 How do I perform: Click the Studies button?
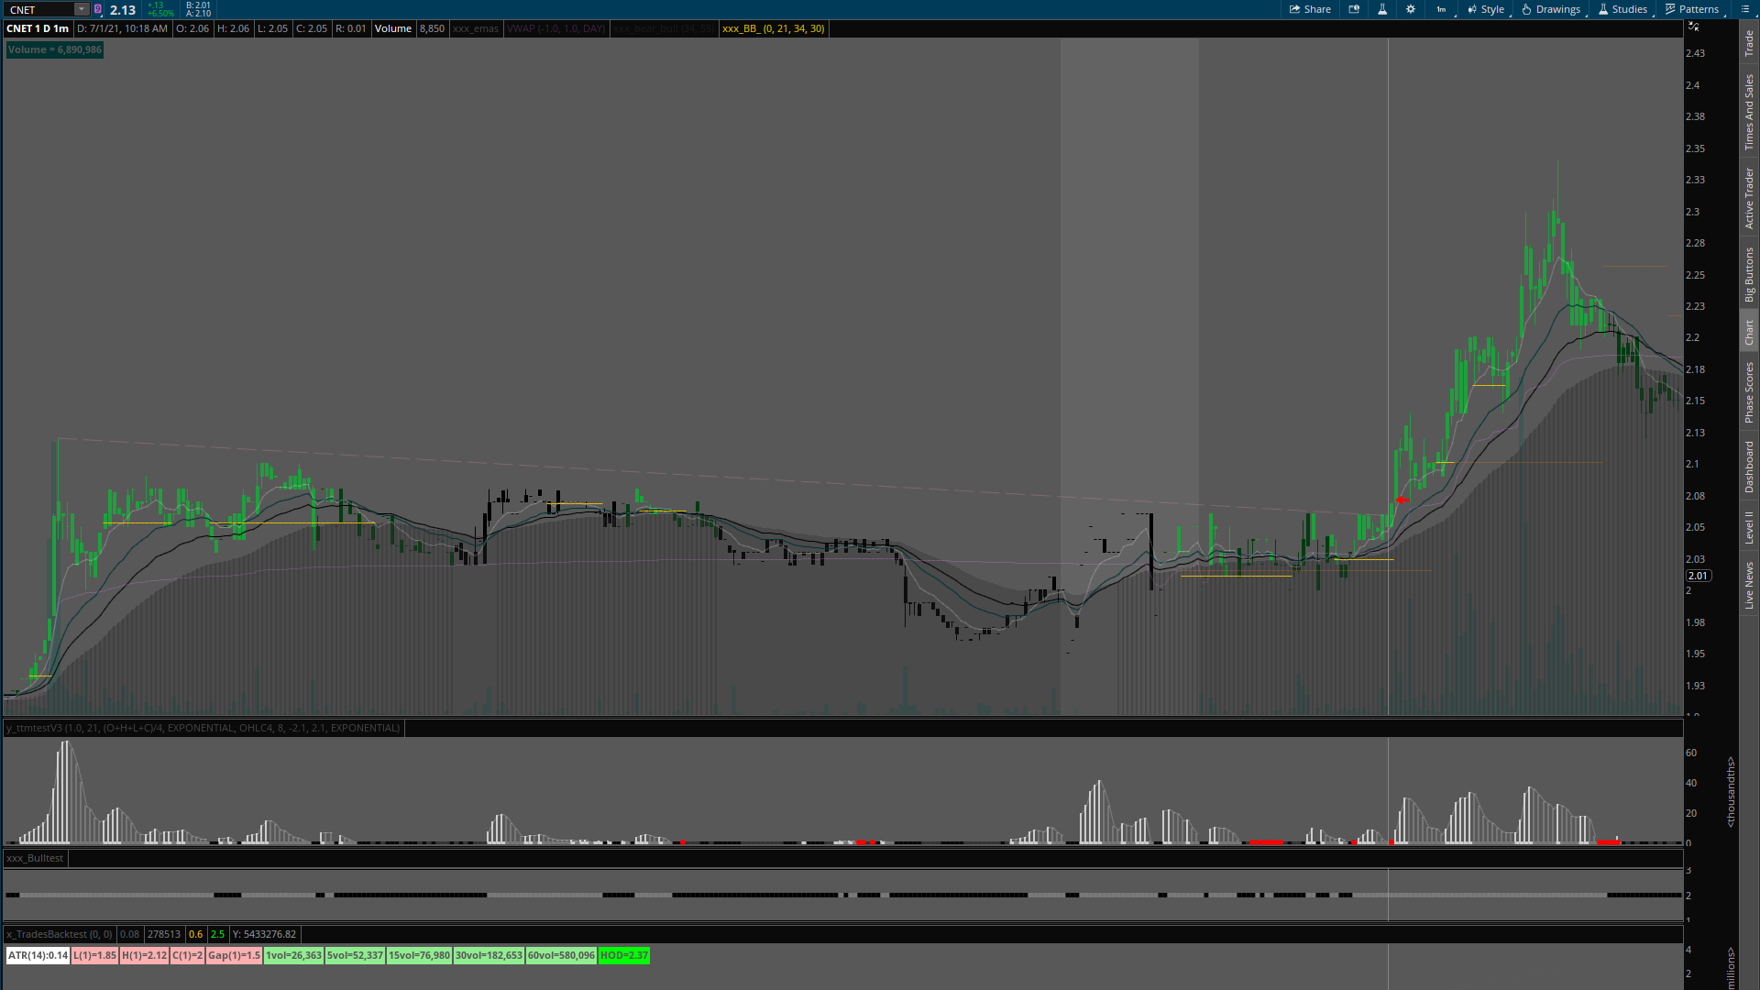(x=1622, y=9)
